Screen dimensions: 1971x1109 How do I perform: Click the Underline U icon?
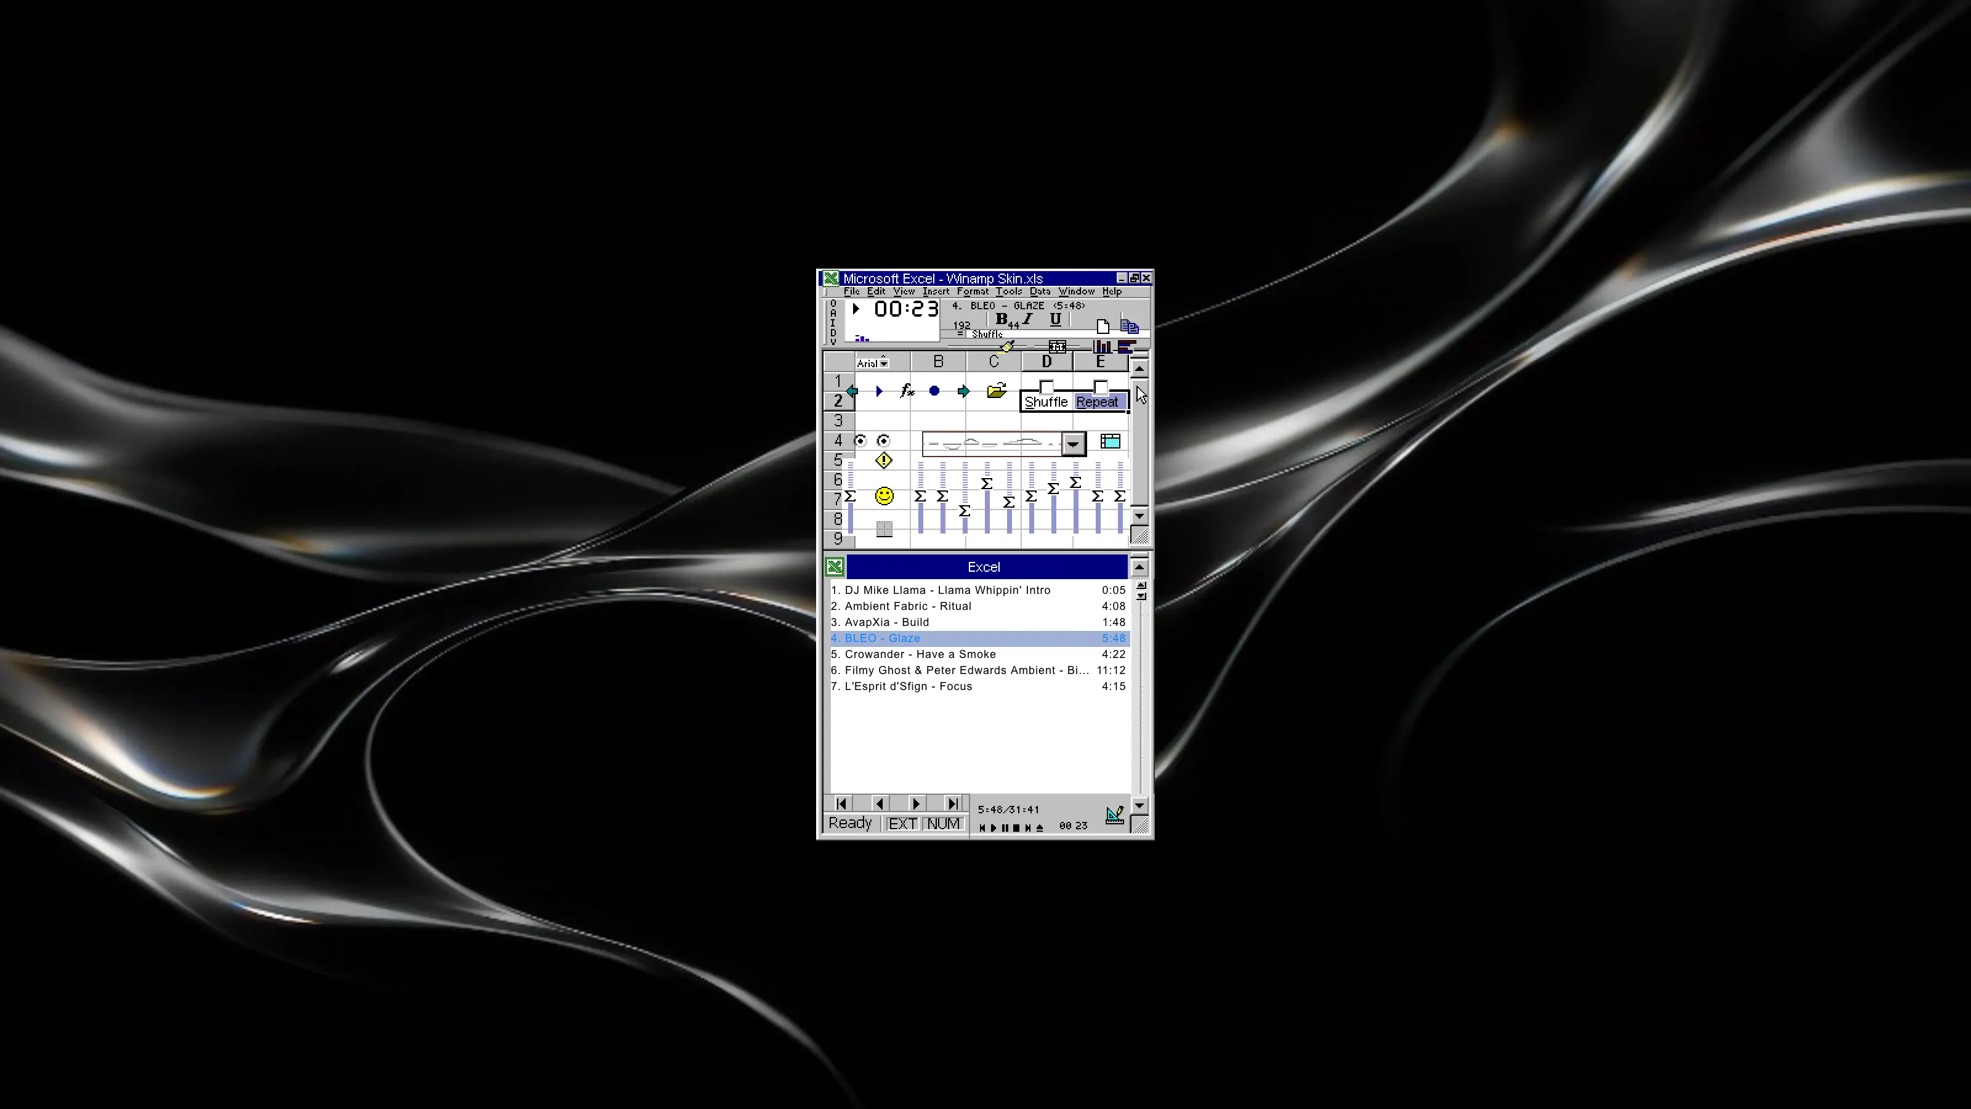pos(1055,319)
